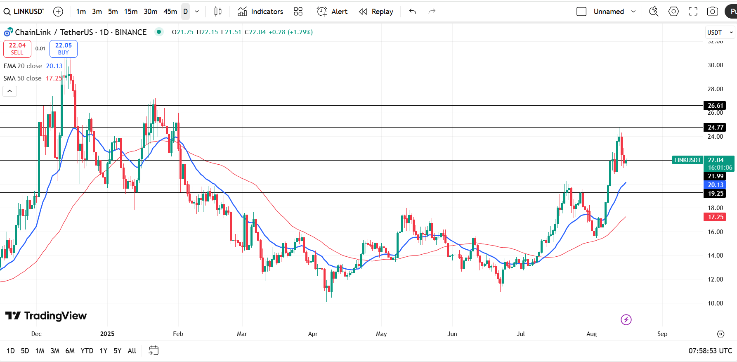
Task: Open symbol search for LINKUSD
Action: pos(24,12)
